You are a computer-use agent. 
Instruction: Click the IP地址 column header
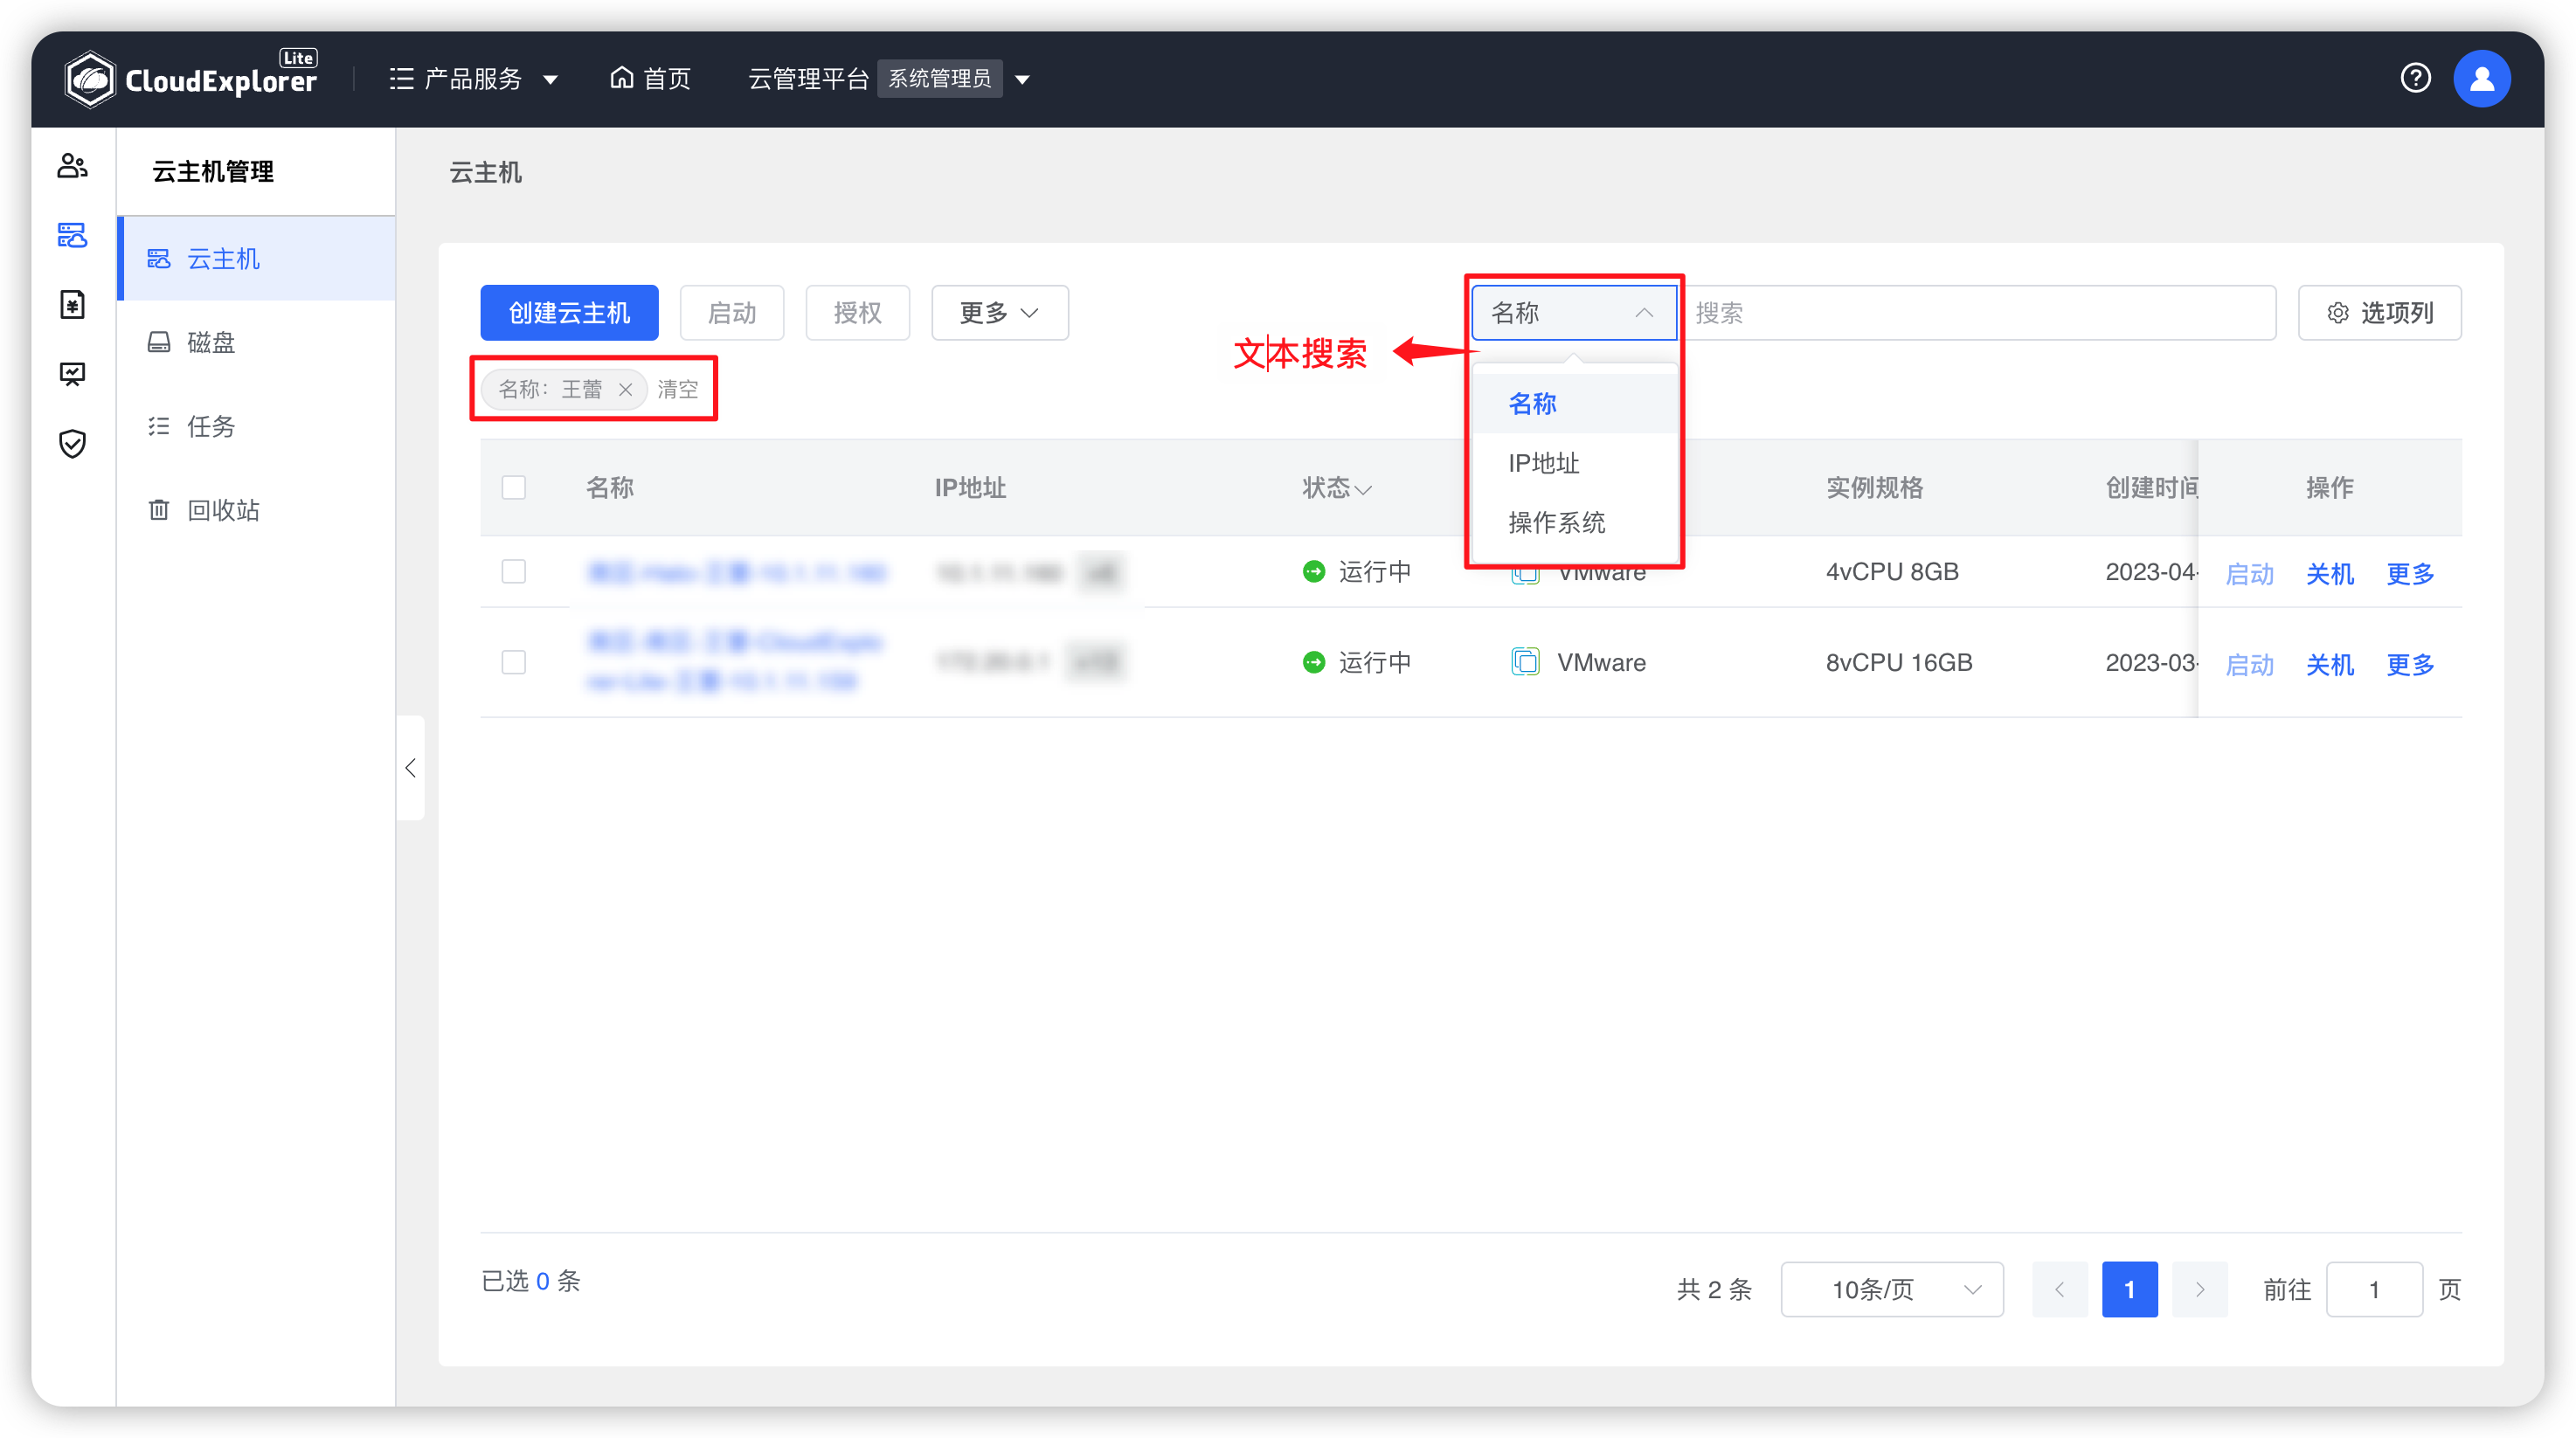(970, 487)
